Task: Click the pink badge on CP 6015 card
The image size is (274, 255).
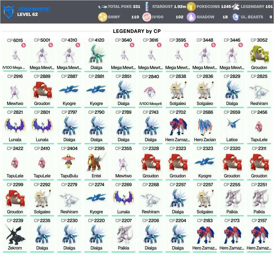Action: (24, 45)
